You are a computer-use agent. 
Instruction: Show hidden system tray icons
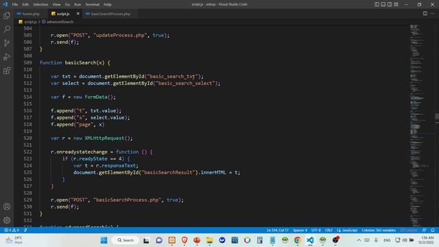[x=359, y=240]
